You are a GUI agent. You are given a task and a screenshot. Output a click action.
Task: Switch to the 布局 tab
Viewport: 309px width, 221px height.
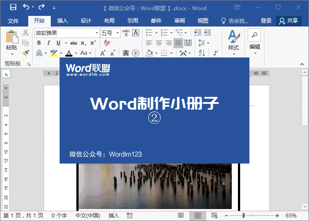point(109,21)
